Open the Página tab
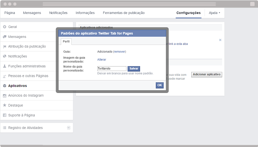This screenshot has width=258, height=147. click(10, 13)
